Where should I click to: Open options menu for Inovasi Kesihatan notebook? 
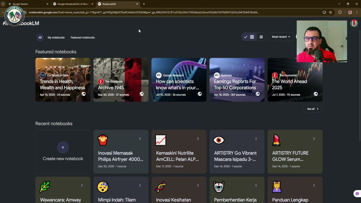coord(198,186)
